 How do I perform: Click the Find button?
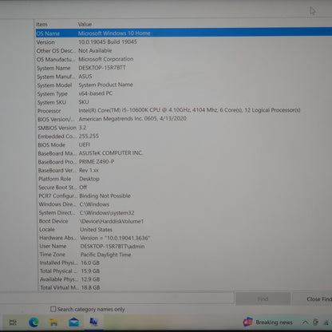pos(263,299)
